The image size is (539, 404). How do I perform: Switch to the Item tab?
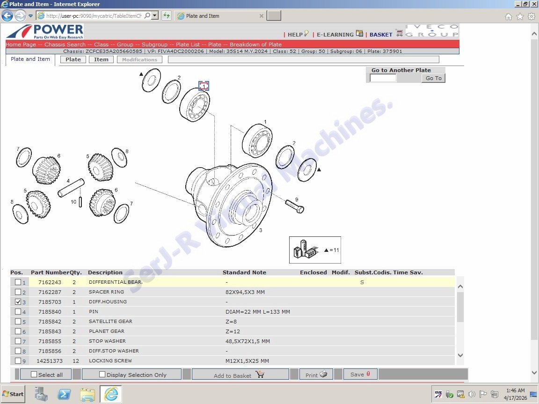101,59
